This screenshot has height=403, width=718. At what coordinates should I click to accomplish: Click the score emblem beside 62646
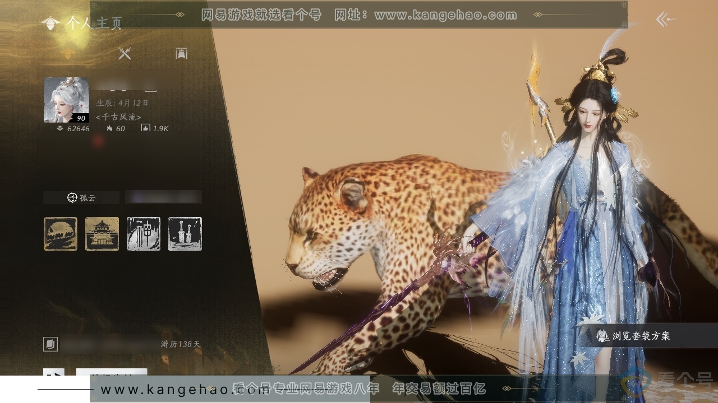[x=60, y=128]
